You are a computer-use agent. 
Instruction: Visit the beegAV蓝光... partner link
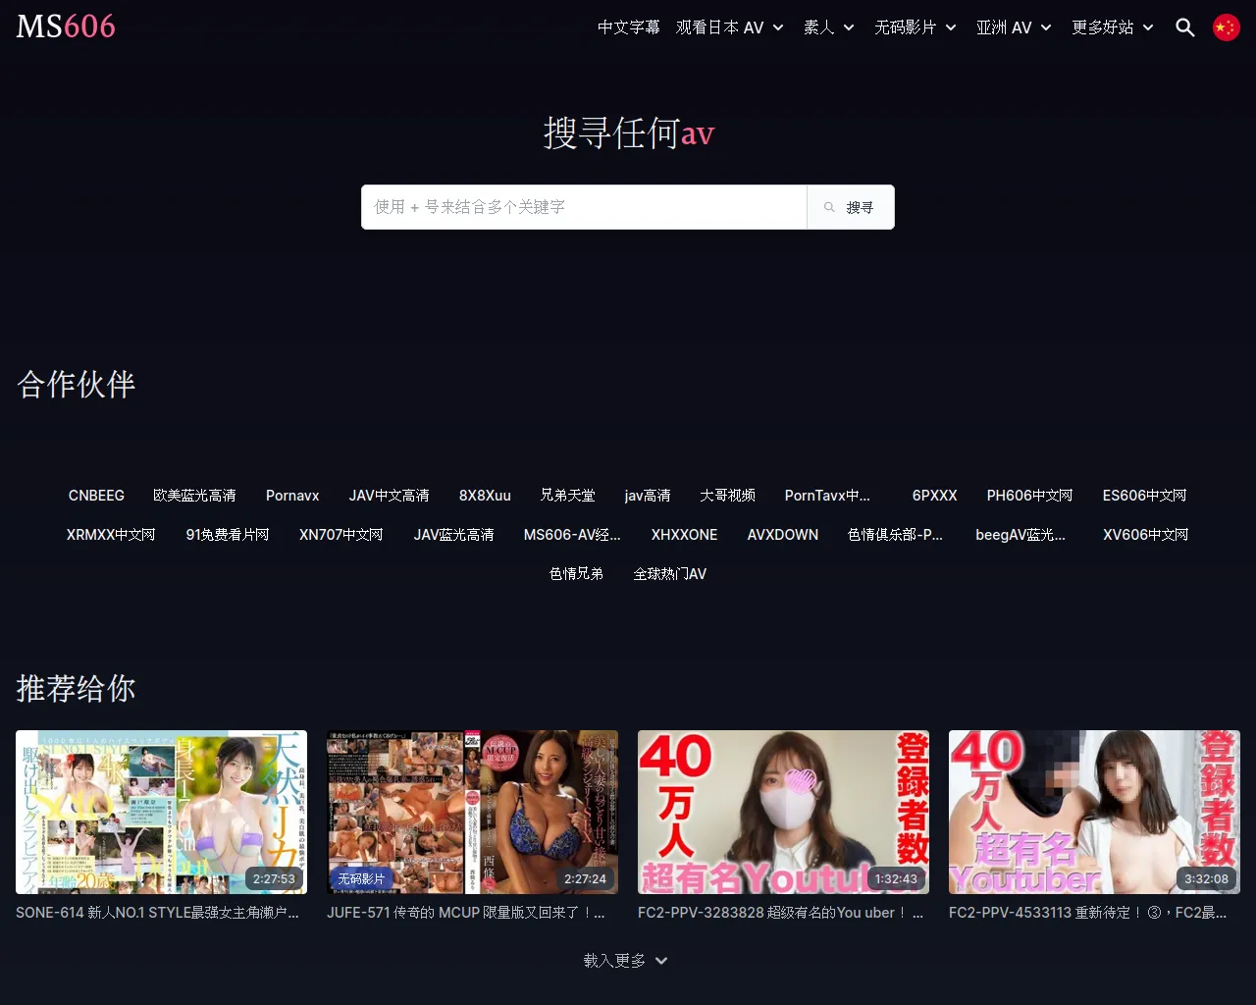coord(1020,535)
